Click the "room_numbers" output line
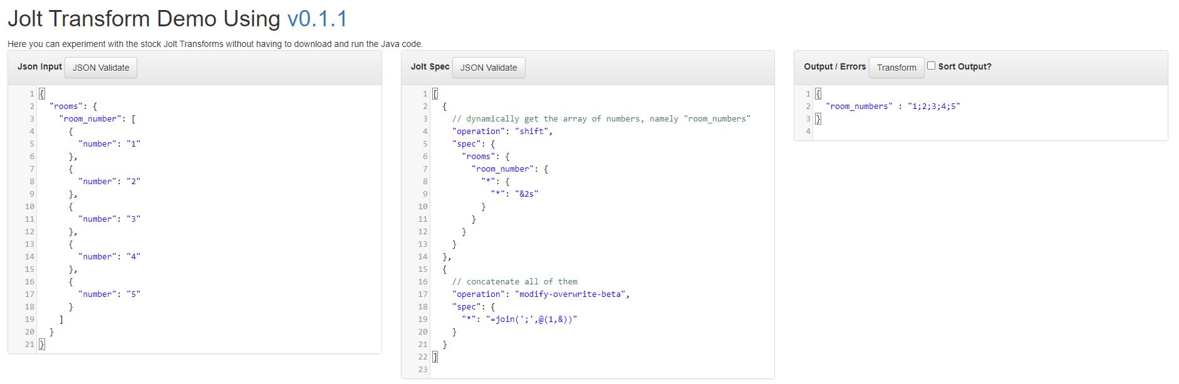This screenshot has width=1179, height=384. pyautogui.click(x=893, y=106)
